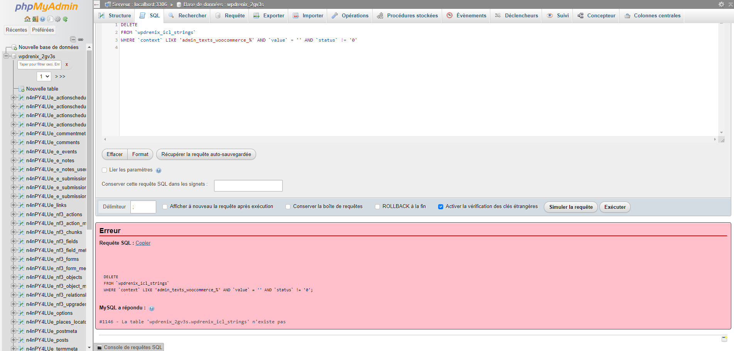Open navigation panel settings gear icon
Image resolution: width=734 pixels, height=351 pixels.
[58, 19]
